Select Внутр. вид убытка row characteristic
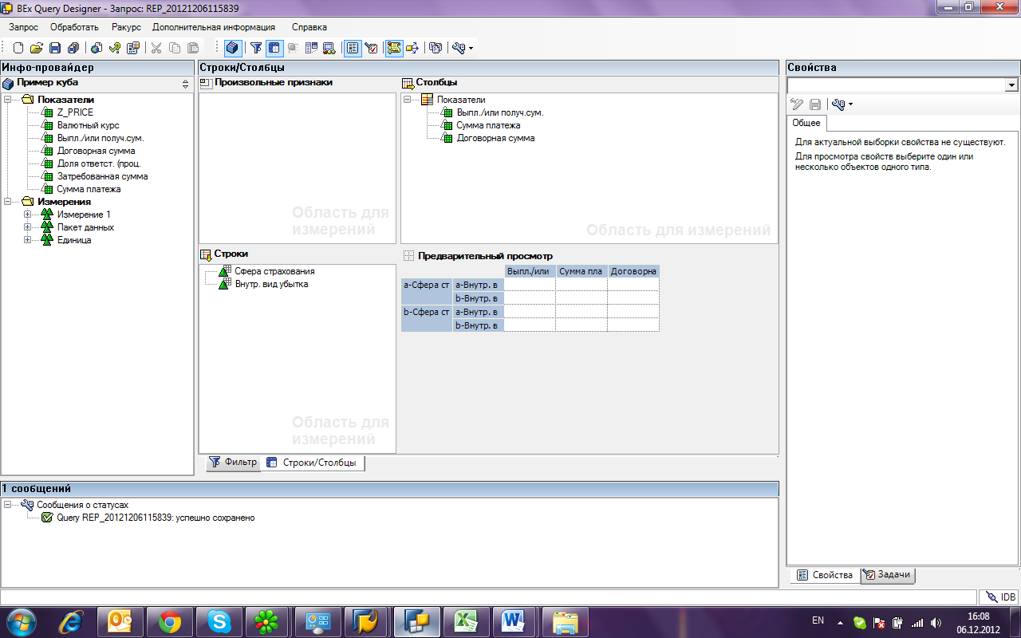Image resolution: width=1021 pixels, height=638 pixels. 271,284
